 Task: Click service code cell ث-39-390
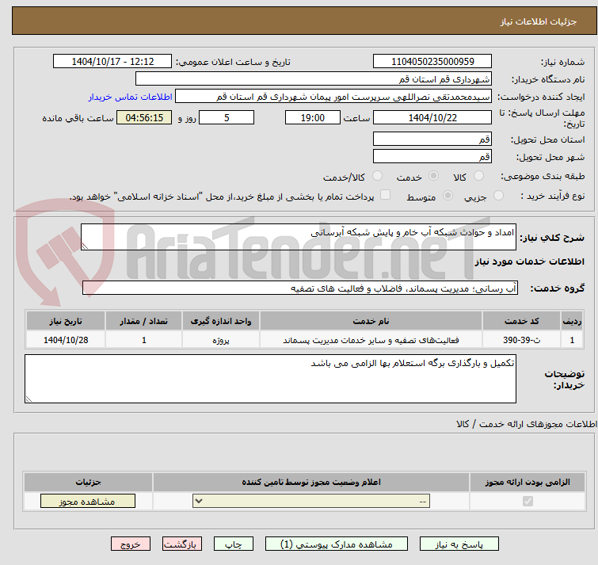521,339
